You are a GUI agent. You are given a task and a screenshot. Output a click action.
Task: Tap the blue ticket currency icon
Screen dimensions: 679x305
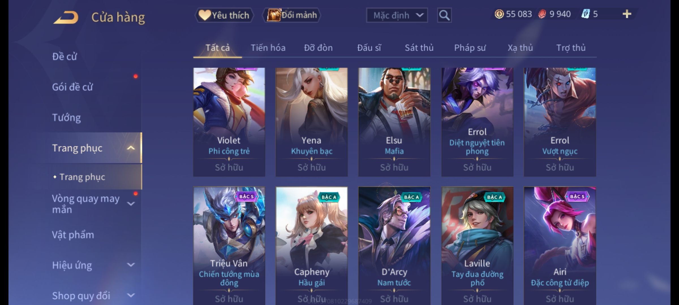click(586, 14)
